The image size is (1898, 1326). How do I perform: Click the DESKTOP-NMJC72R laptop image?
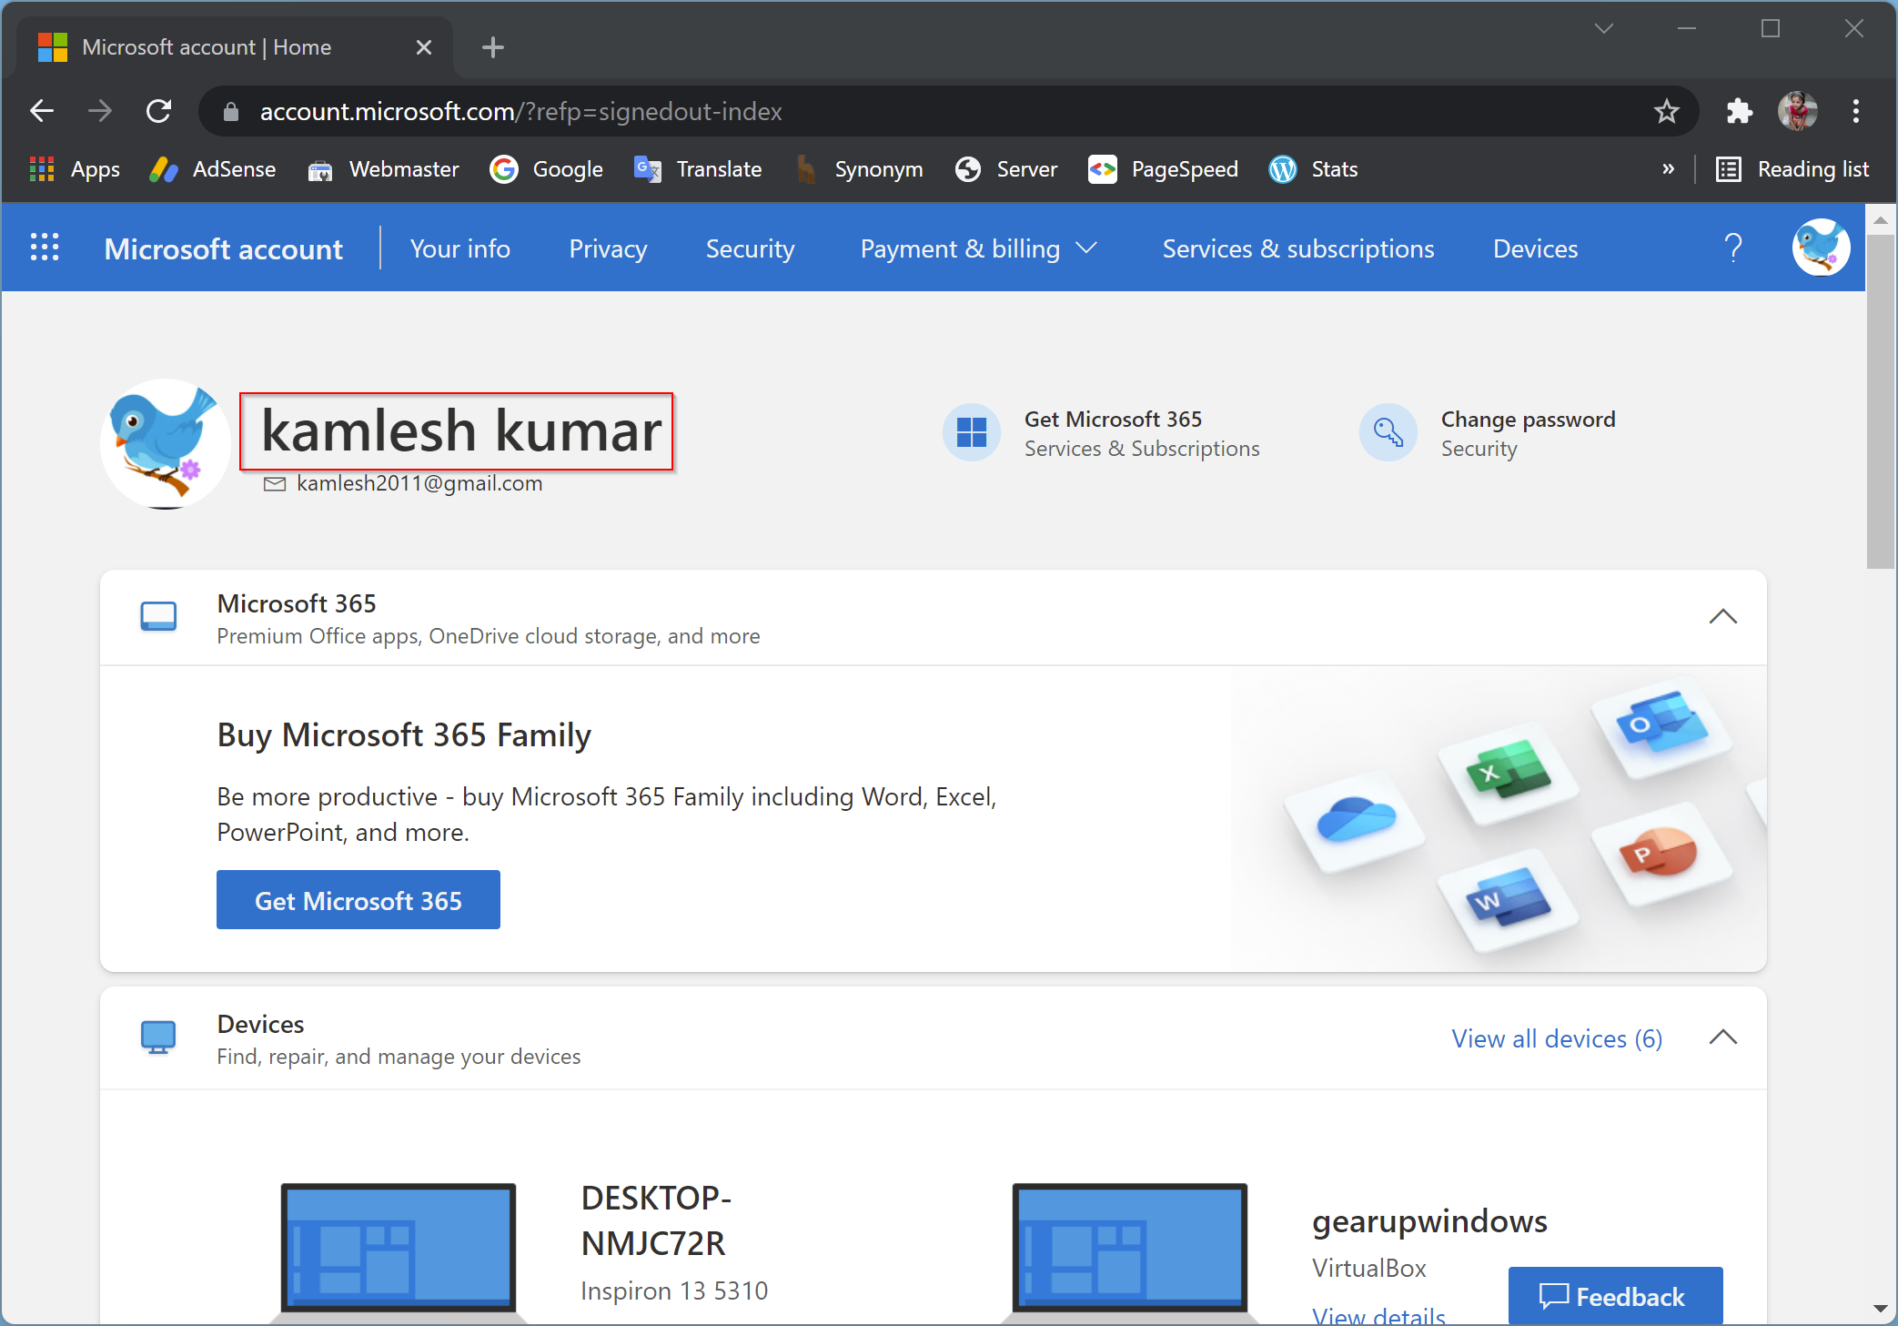pyautogui.click(x=399, y=1251)
